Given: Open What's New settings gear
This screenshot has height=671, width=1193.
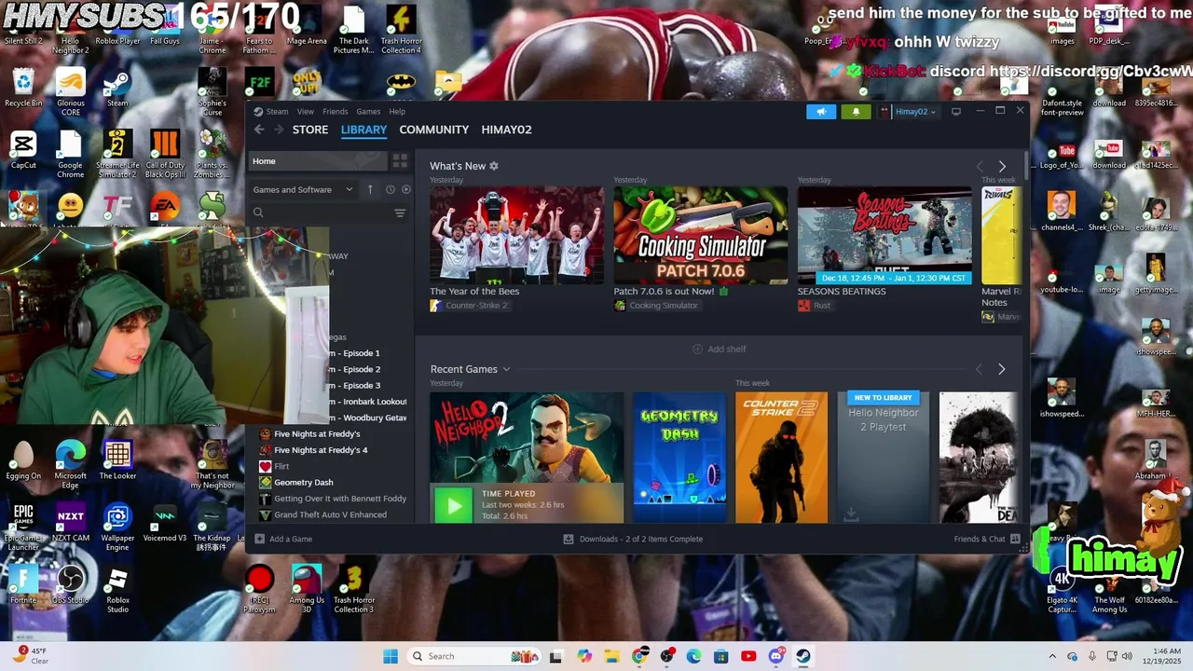Looking at the screenshot, I should [494, 166].
